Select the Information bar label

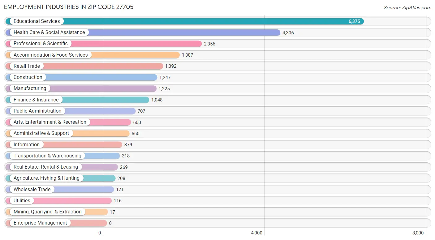point(27,144)
